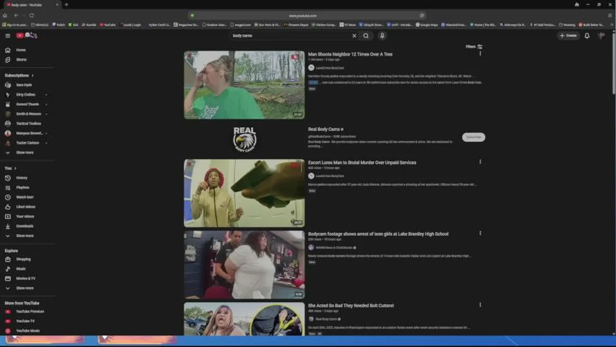Click the Subscribed button for Real Body Cams
This screenshot has width=616, height=347.
point(473,137)
